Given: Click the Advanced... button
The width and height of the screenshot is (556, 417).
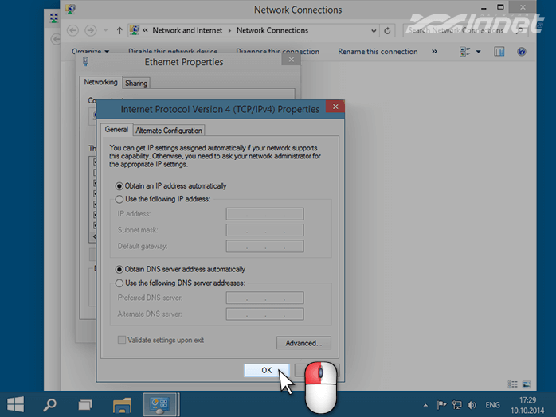Looking at the screenshot, I should (x=303, y=343).
